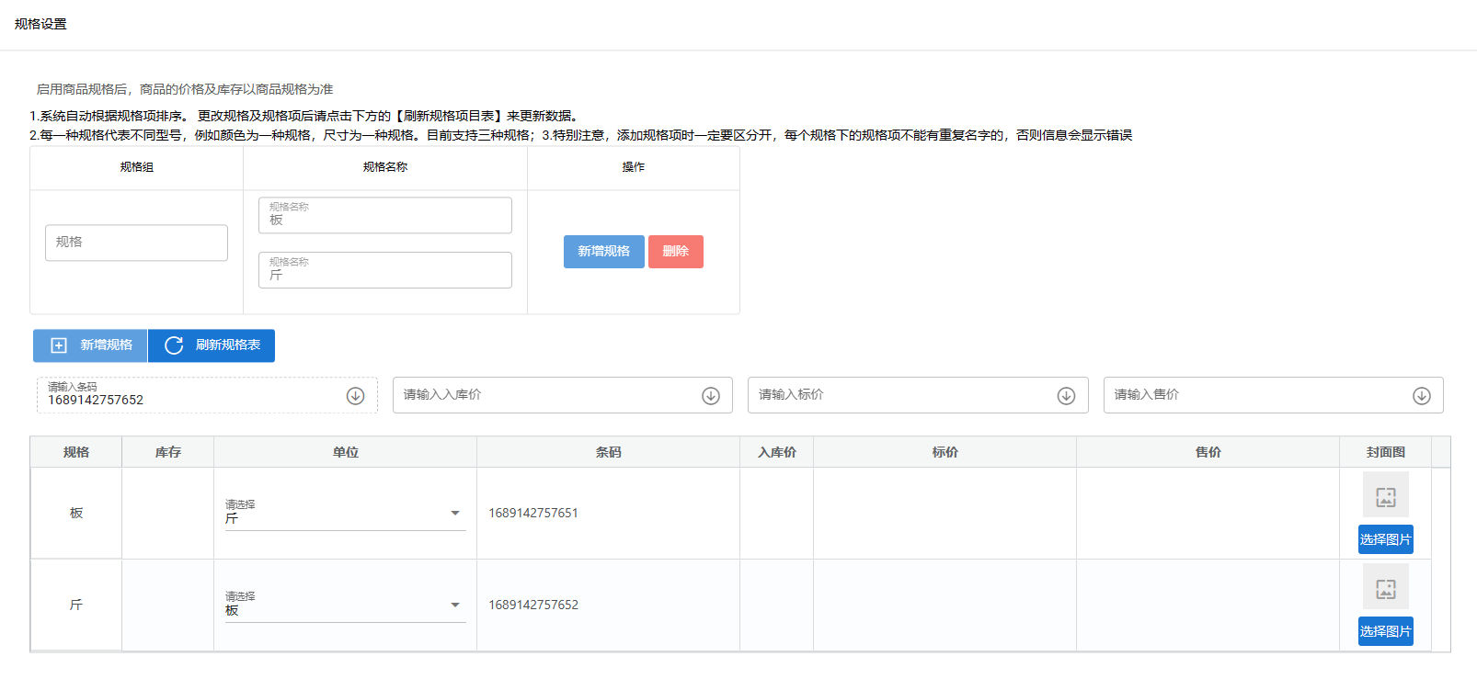Click the down-arrow icon in the 条码 input
The image size is (1477, 679).
355,395
